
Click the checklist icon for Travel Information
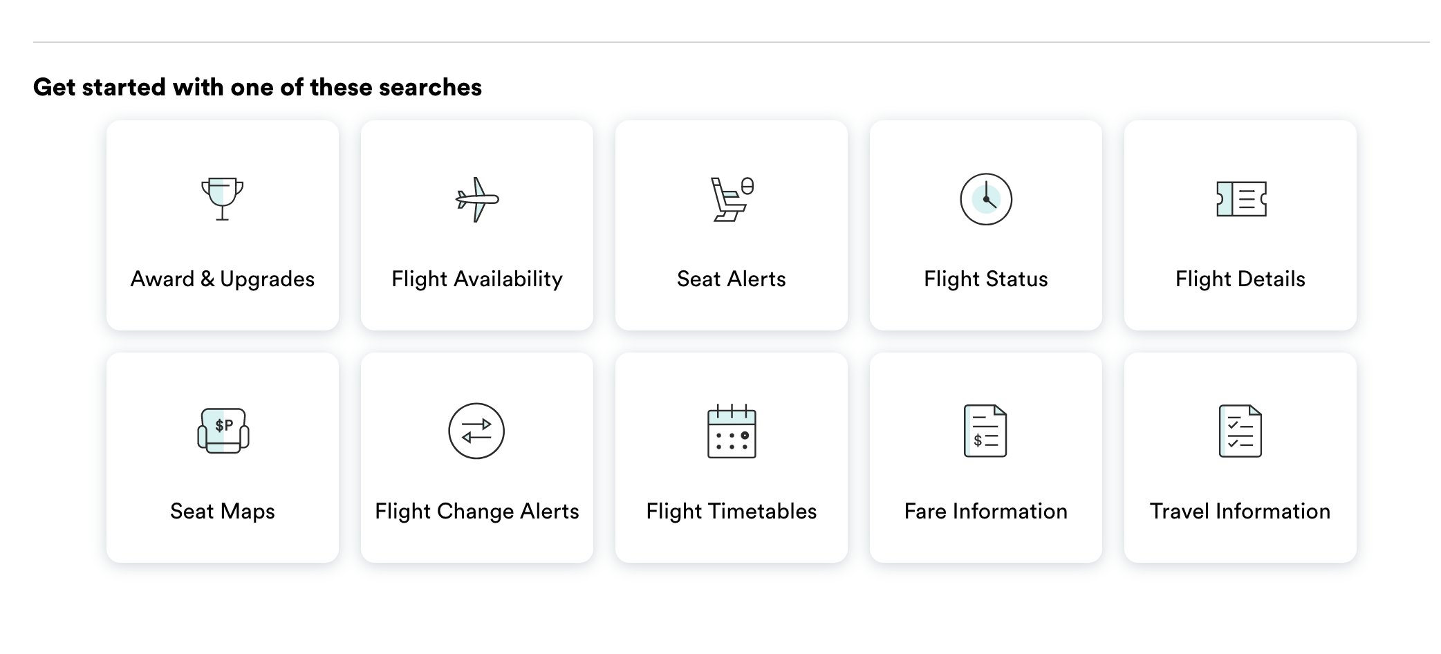coord(1240,431)
